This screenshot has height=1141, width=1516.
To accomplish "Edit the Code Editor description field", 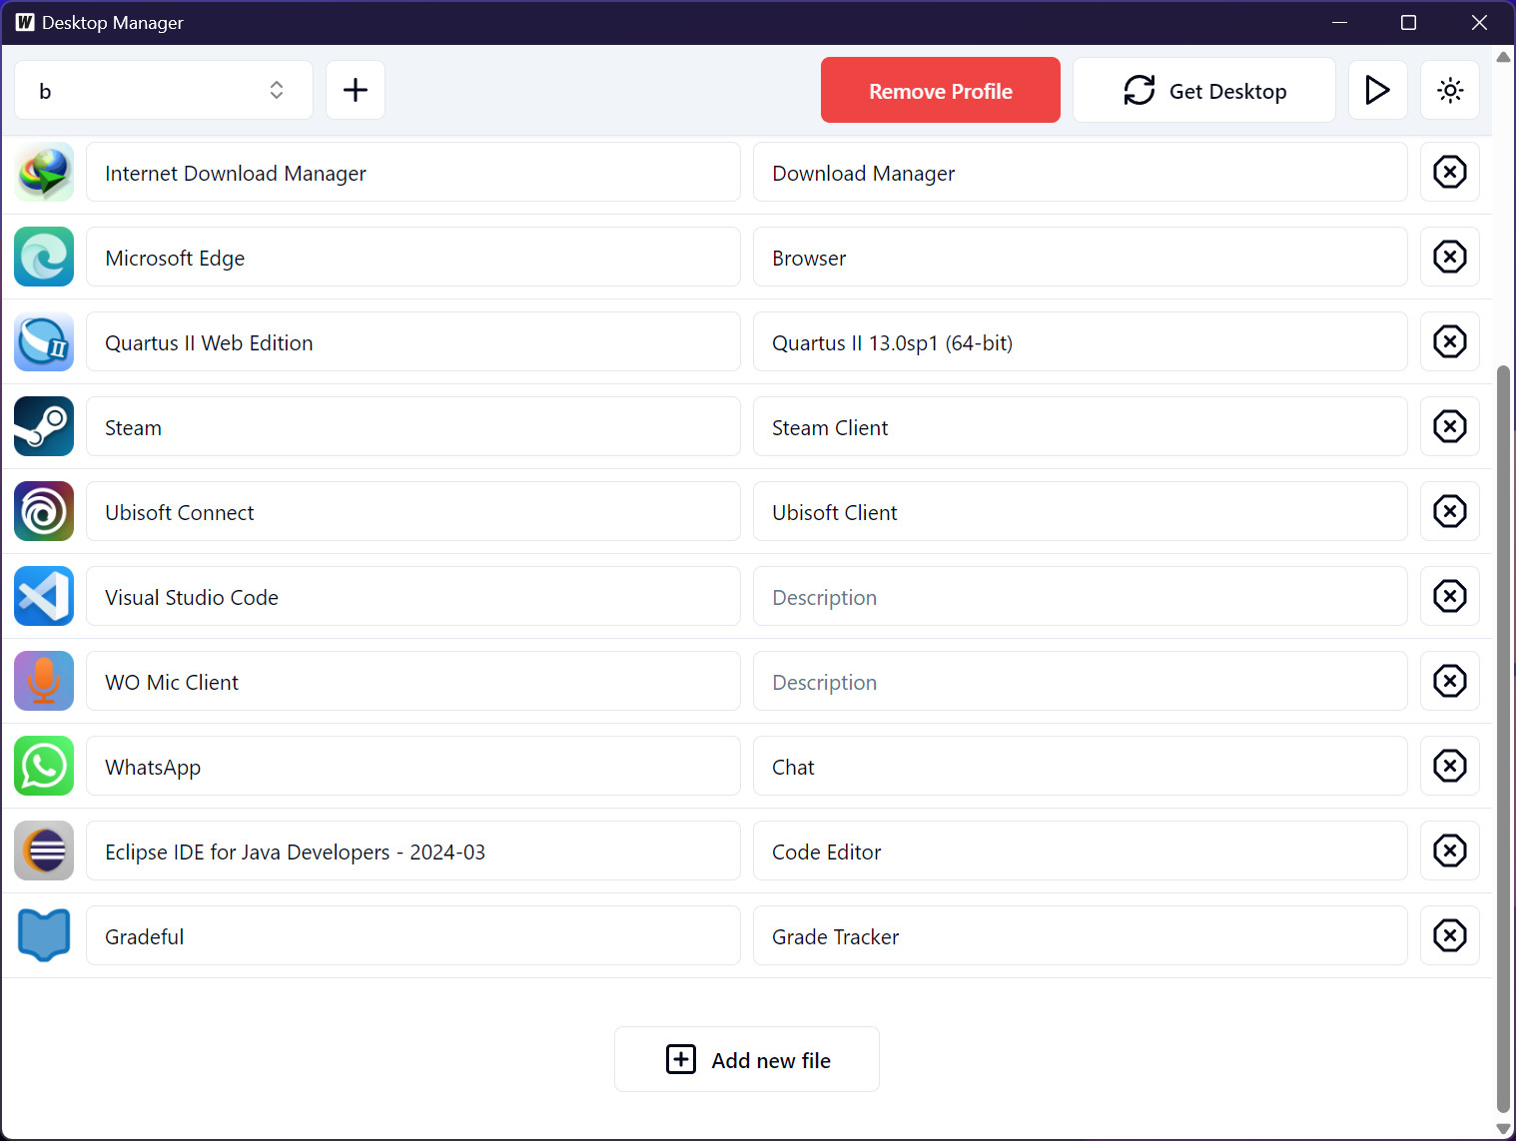I will tap(1081, 851).
